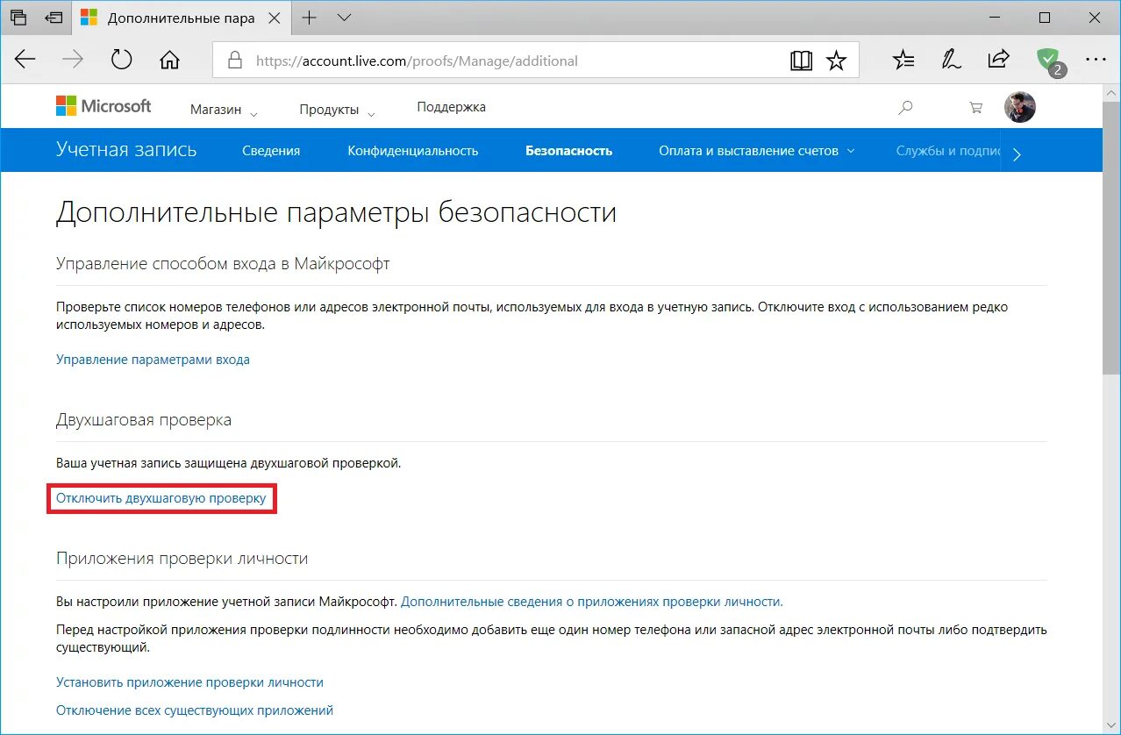Click the scrollbar up arrow
The image size is (1121, 735).
pos(1111,93)
